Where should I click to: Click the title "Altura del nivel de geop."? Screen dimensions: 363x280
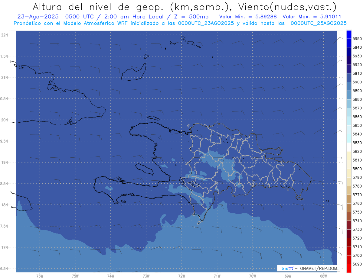[x=99, y=7]
